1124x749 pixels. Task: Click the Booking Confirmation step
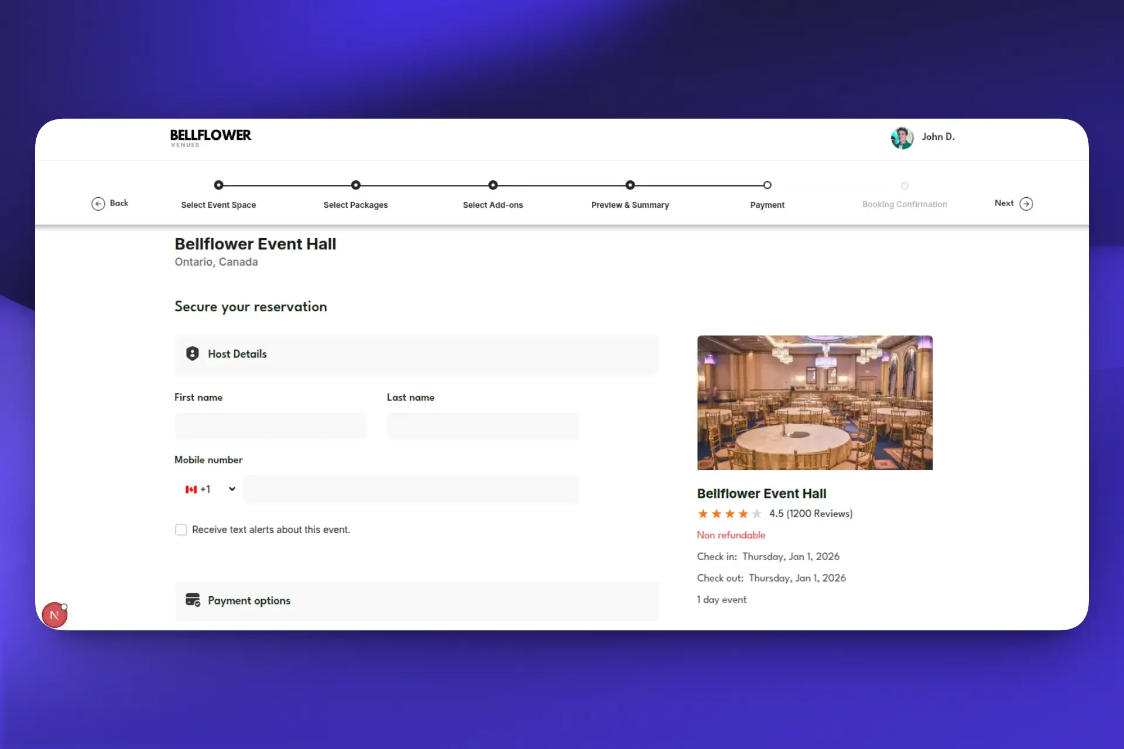pyautogui.click(x=904, y=204)
